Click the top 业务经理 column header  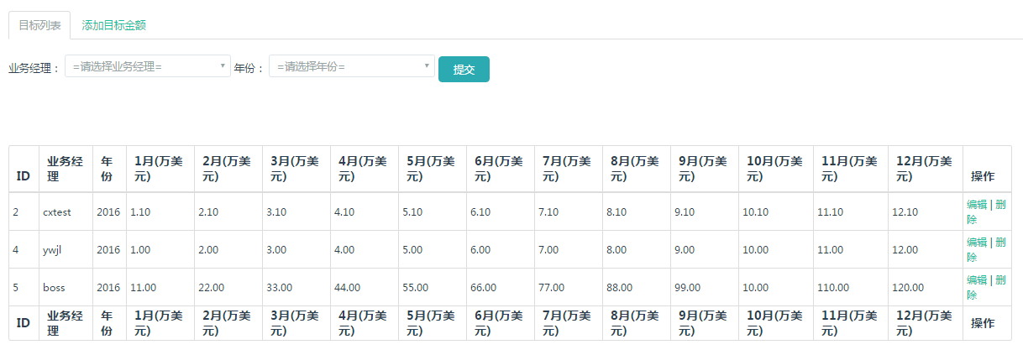point(66,169)
